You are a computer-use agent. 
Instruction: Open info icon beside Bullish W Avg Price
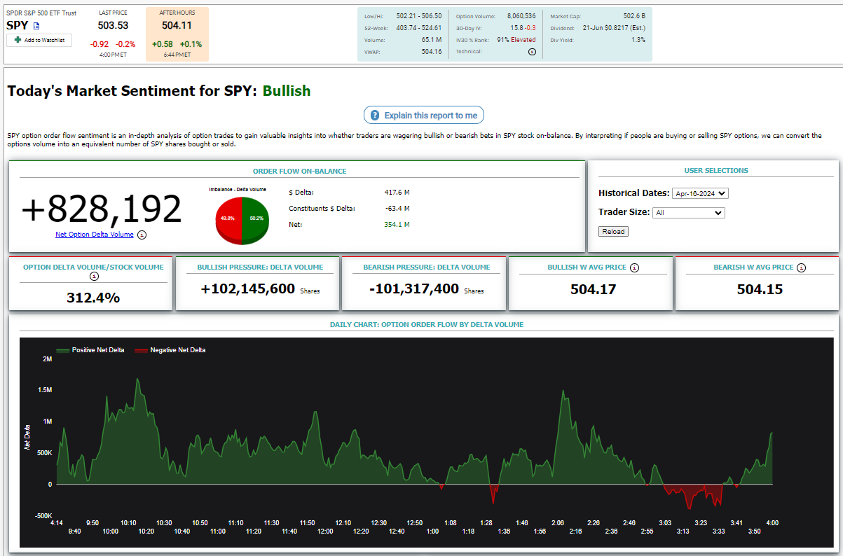click(x=634, y=267)
